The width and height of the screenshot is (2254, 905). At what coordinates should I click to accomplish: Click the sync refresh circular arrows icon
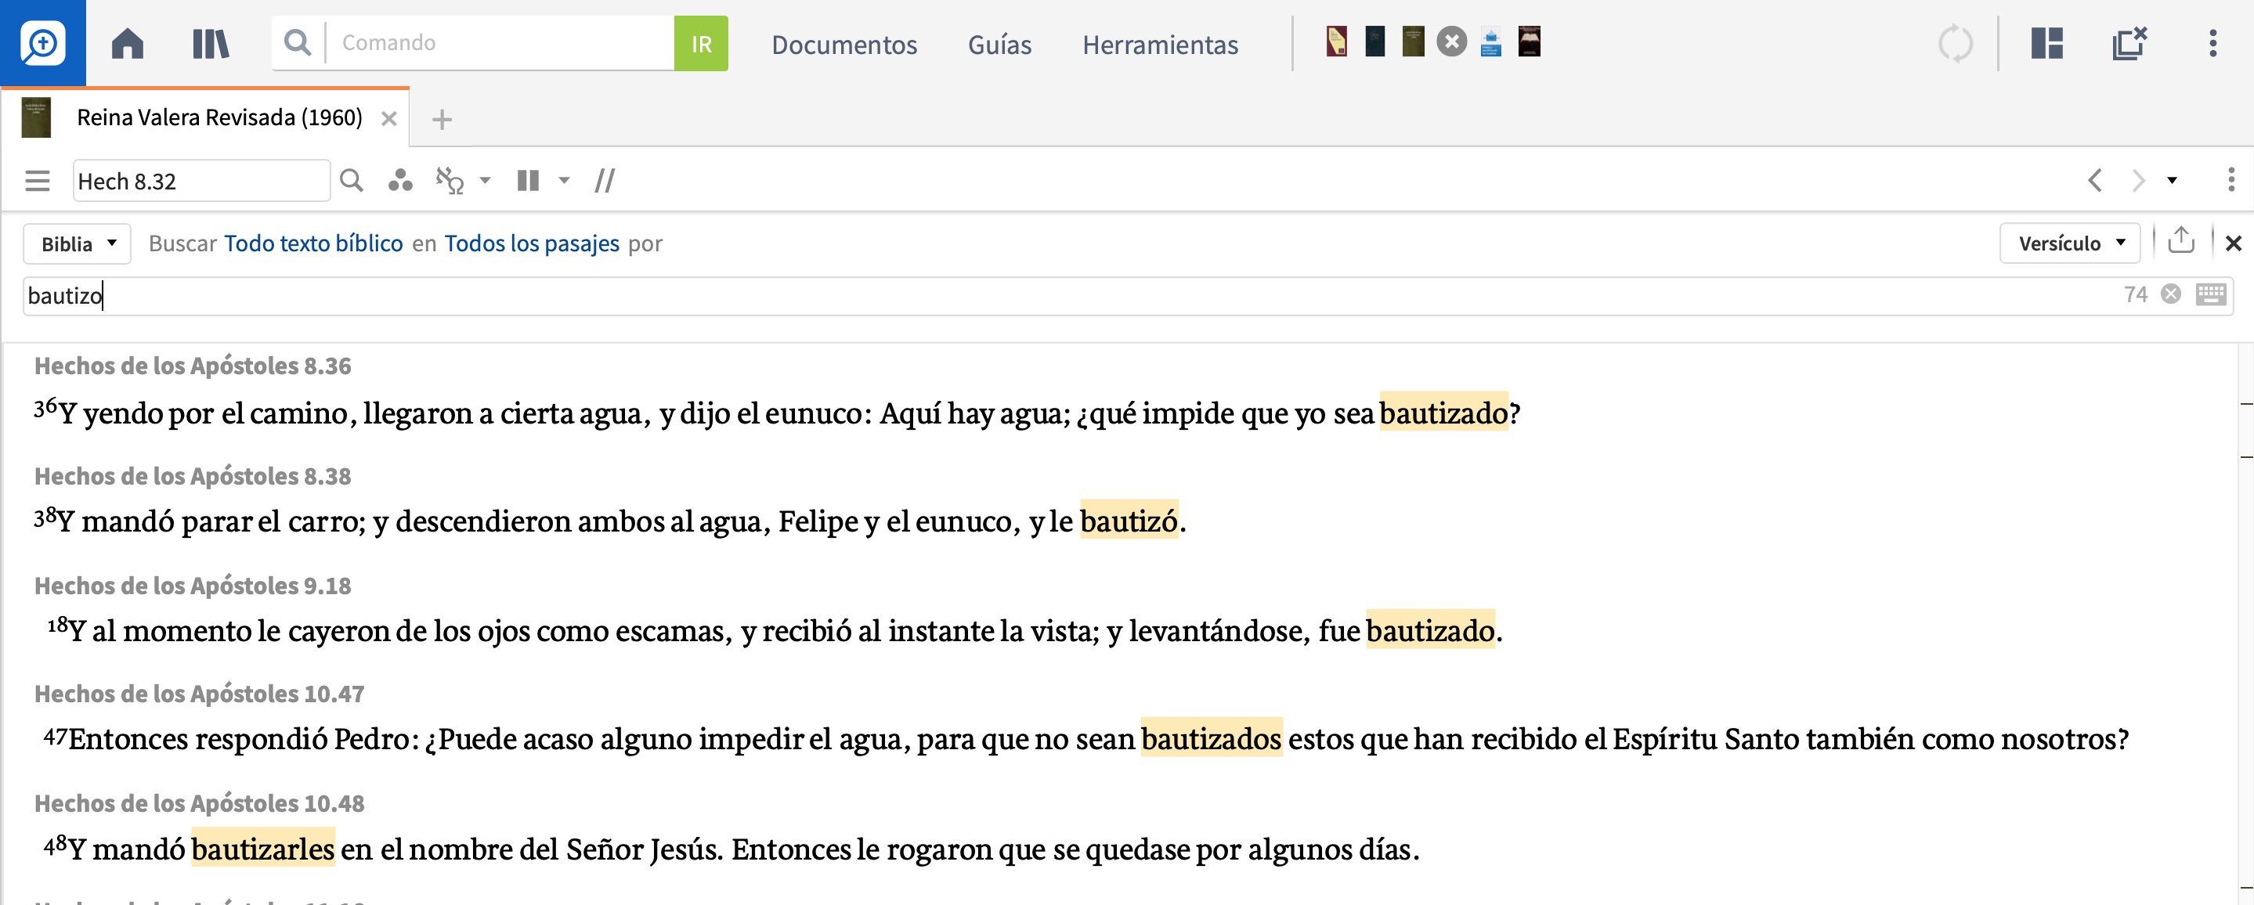(x=1955, y=43)
